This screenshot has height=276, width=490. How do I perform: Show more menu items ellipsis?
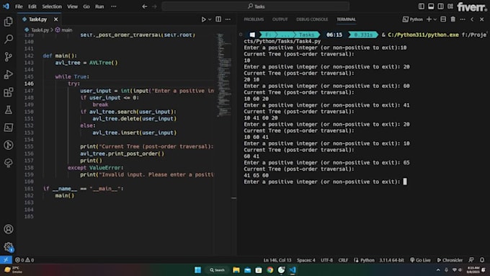point(114,6)
